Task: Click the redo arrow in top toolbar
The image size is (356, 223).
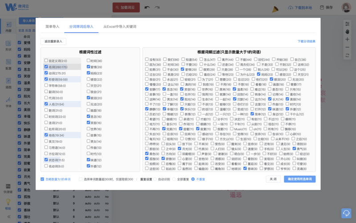Action: pyautogui.click(x=157, y=8)
